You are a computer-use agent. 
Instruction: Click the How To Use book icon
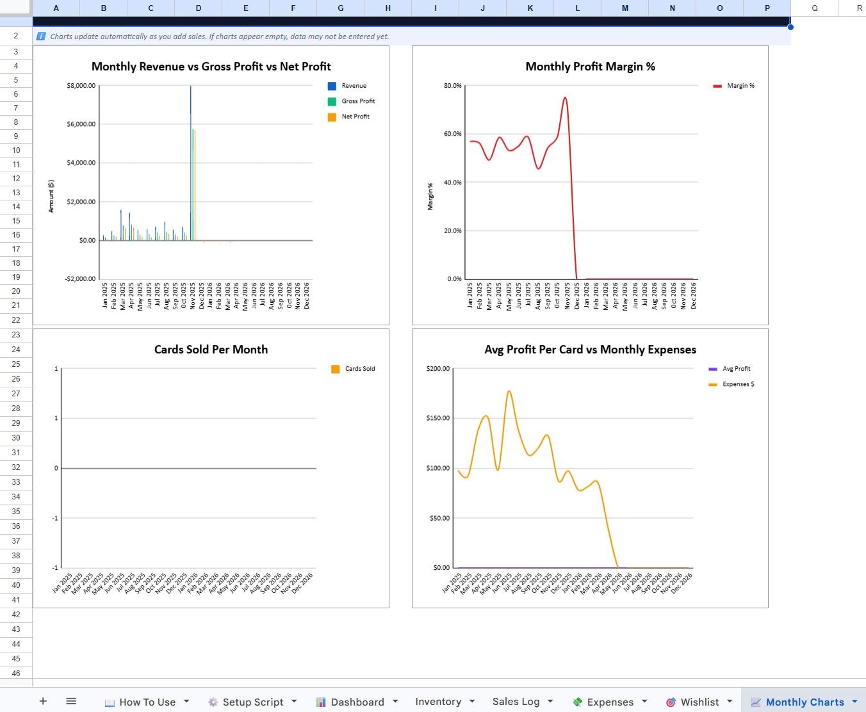coord(110,702)
